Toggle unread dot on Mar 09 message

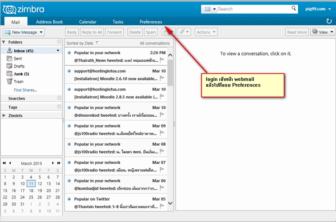click(x=69, y=126)
